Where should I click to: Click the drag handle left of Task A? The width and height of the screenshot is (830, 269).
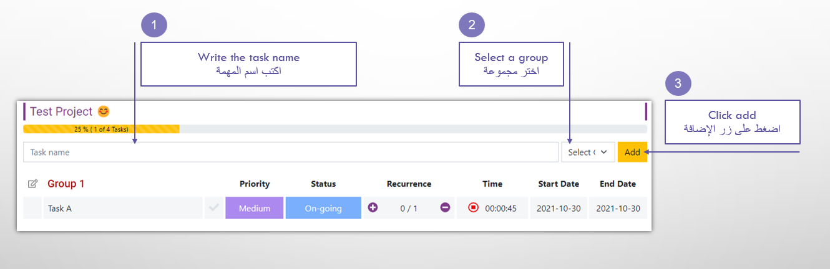32,208
